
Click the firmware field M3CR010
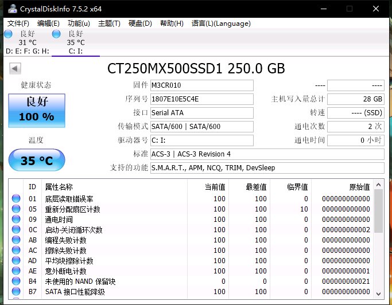click(x=202, y=85)
